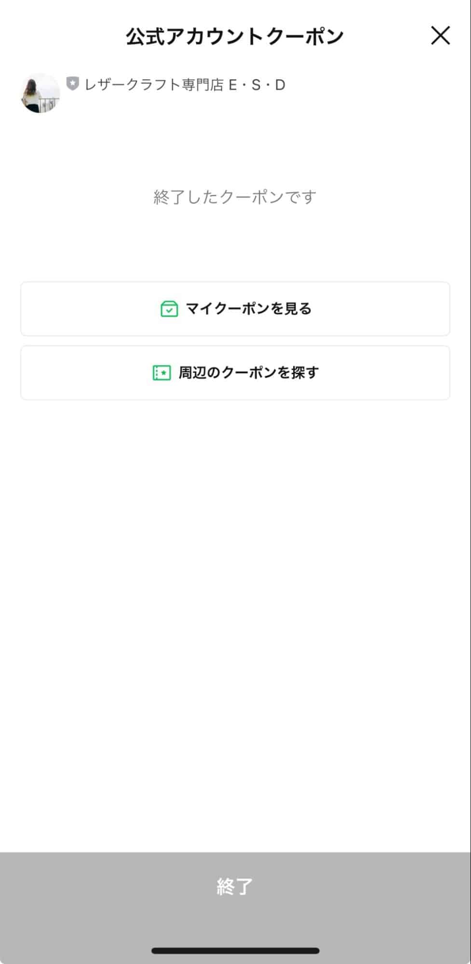
Task: Click the 公式アカウントクーポン page title
Action: pos(235,37)
